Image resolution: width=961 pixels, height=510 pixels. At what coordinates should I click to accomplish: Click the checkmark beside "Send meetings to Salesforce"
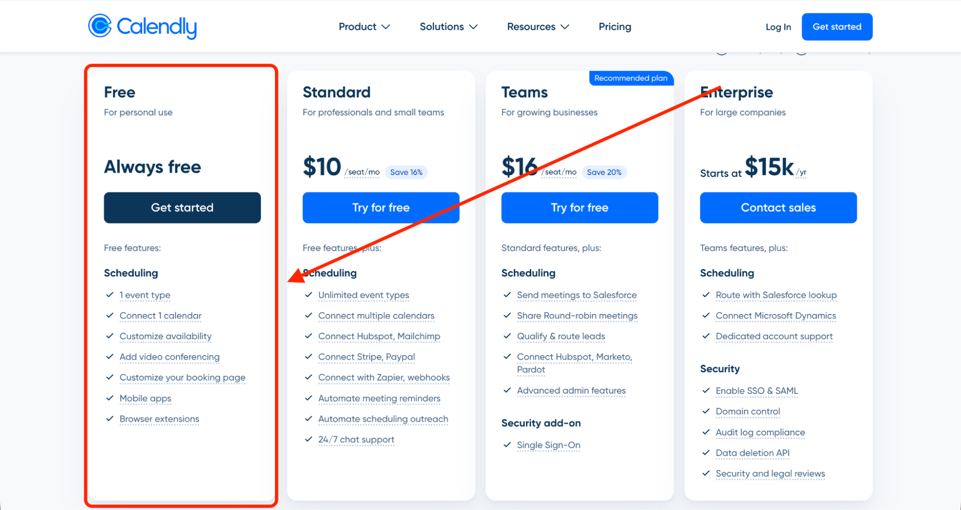click(x=507, y=295)
